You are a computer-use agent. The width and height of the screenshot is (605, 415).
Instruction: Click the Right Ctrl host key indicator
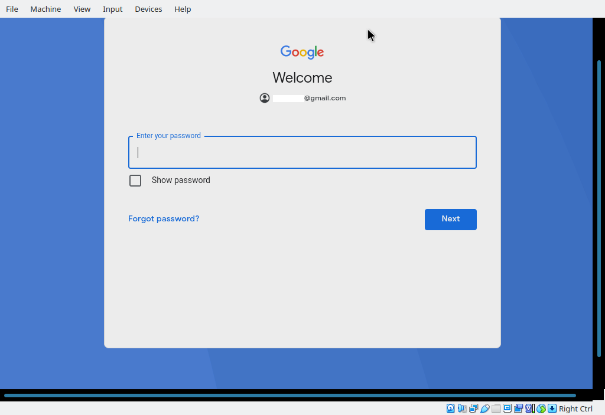click(575, 409)
